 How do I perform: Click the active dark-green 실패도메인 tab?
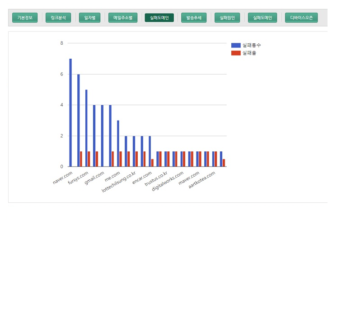(x=159, y=18)
